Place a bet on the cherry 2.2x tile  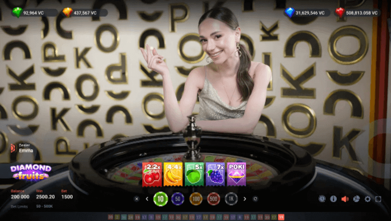coord(152,175)
